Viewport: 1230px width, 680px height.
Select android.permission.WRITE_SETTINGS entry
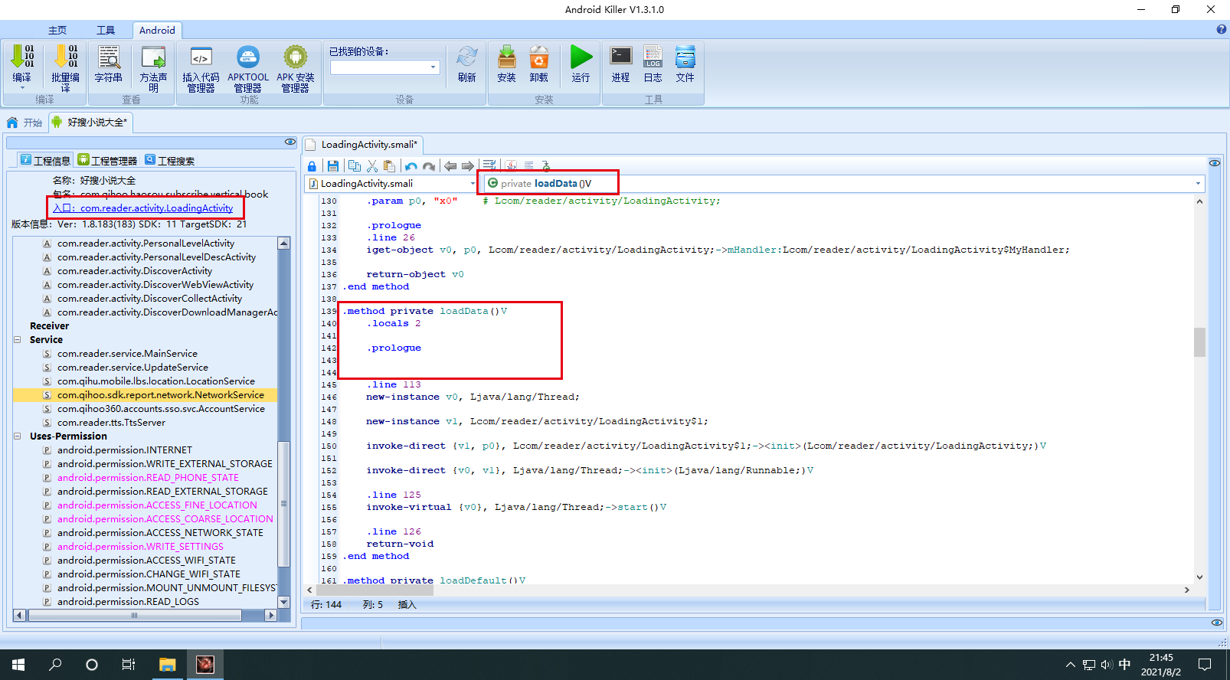(x=140, y=547)
